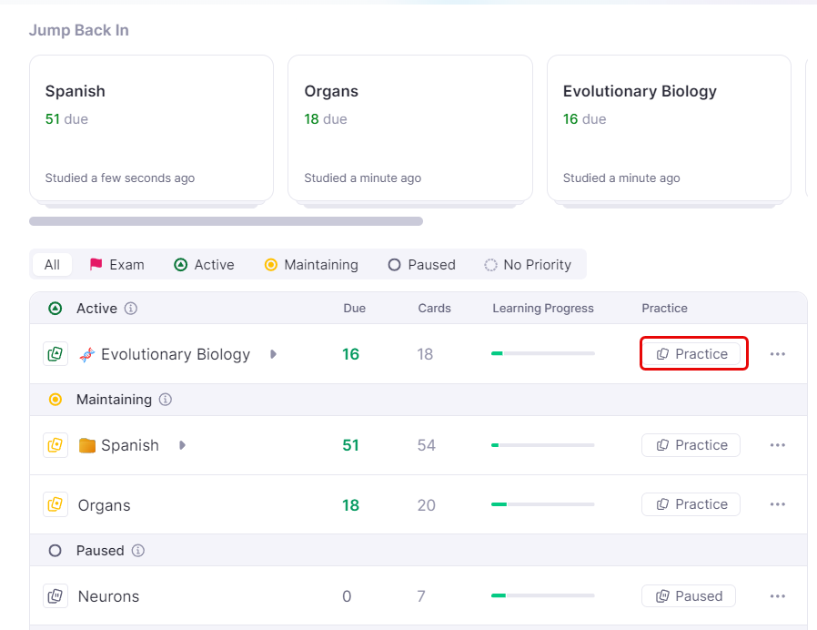
Task: Open more options for Evolutionary Biology
Action: click(777, 354)
